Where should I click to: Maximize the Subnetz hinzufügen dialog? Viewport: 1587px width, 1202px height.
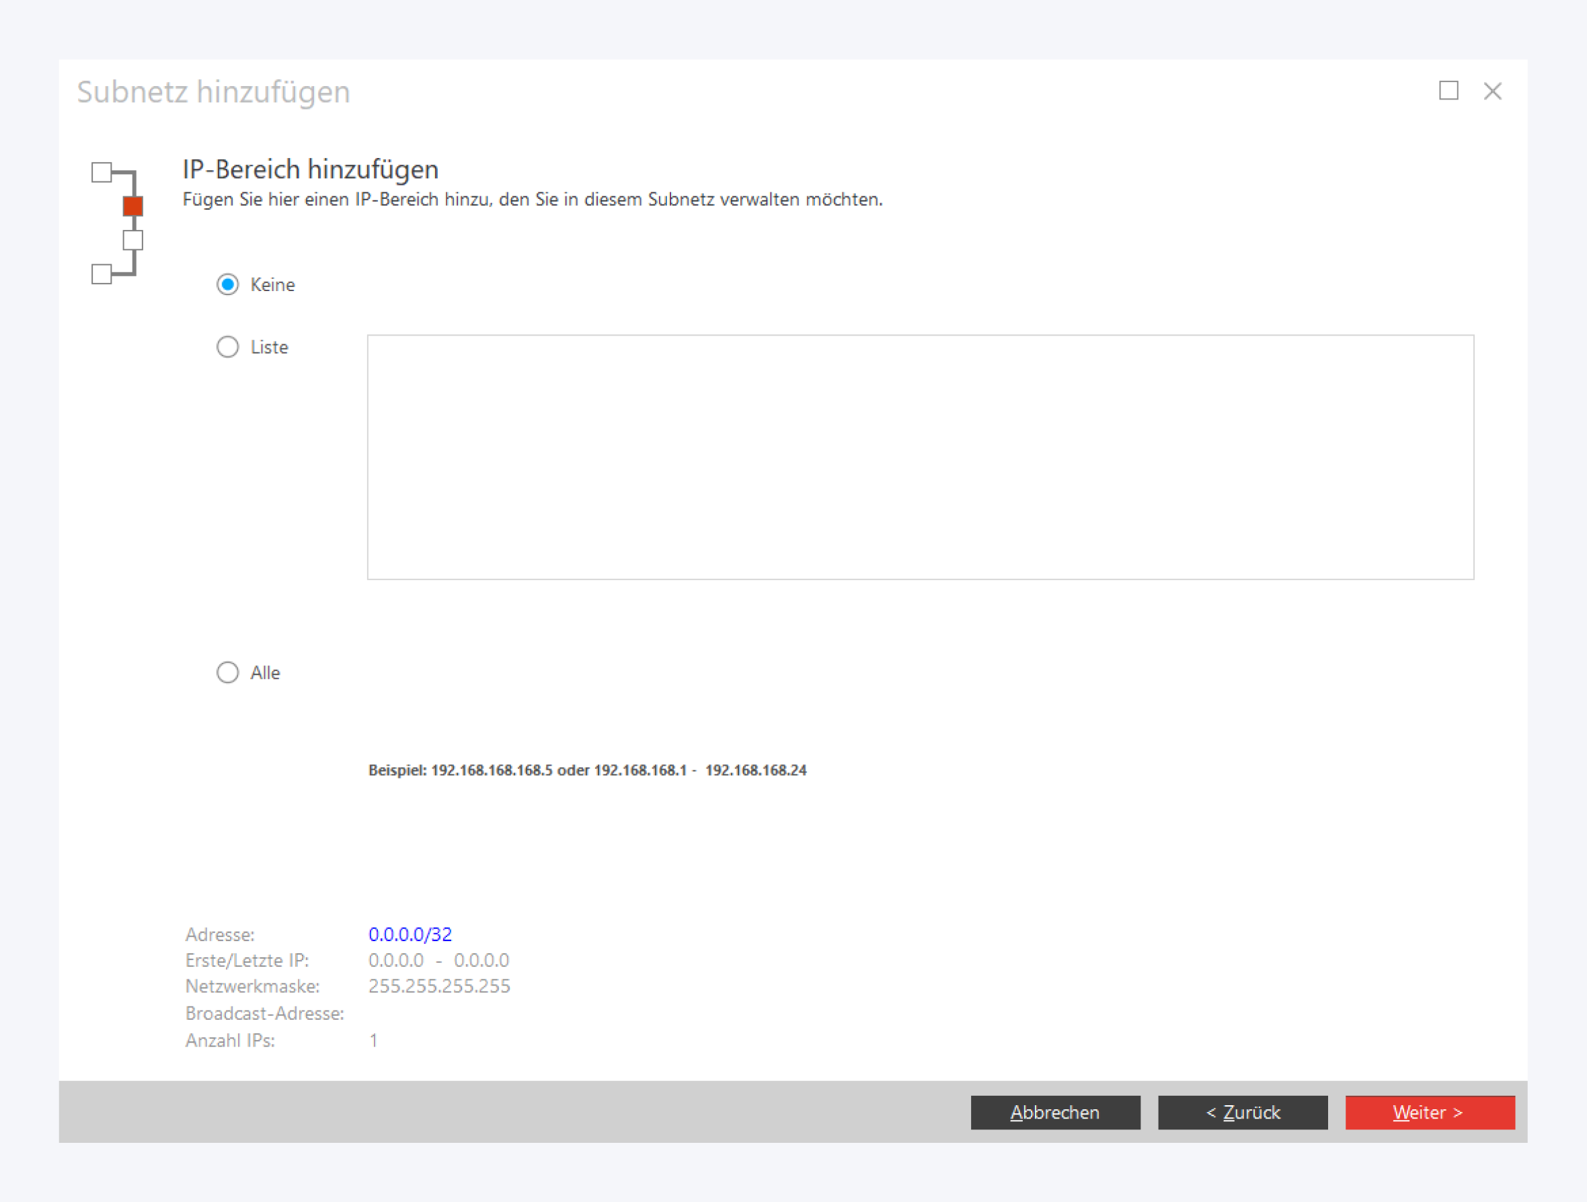click(1448, 91)
